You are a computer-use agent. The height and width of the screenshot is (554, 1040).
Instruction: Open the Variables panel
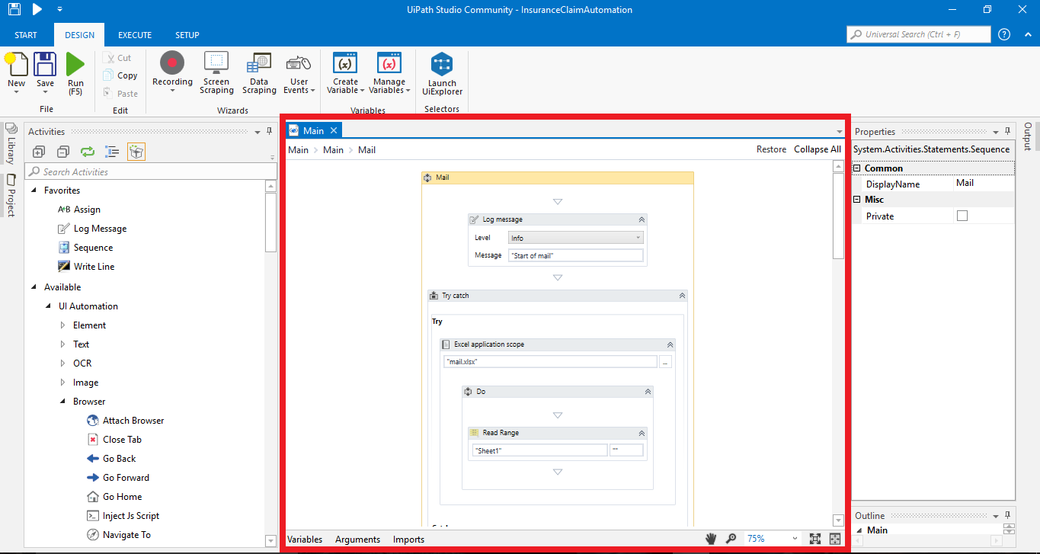[304, 540]
